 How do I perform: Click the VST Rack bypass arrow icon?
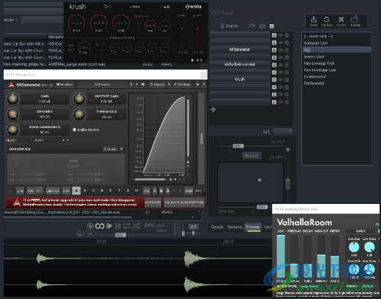(252, 26)
